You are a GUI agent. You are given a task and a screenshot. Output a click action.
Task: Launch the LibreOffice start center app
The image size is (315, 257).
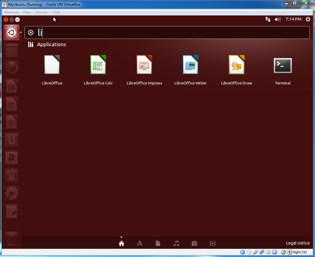52,70
